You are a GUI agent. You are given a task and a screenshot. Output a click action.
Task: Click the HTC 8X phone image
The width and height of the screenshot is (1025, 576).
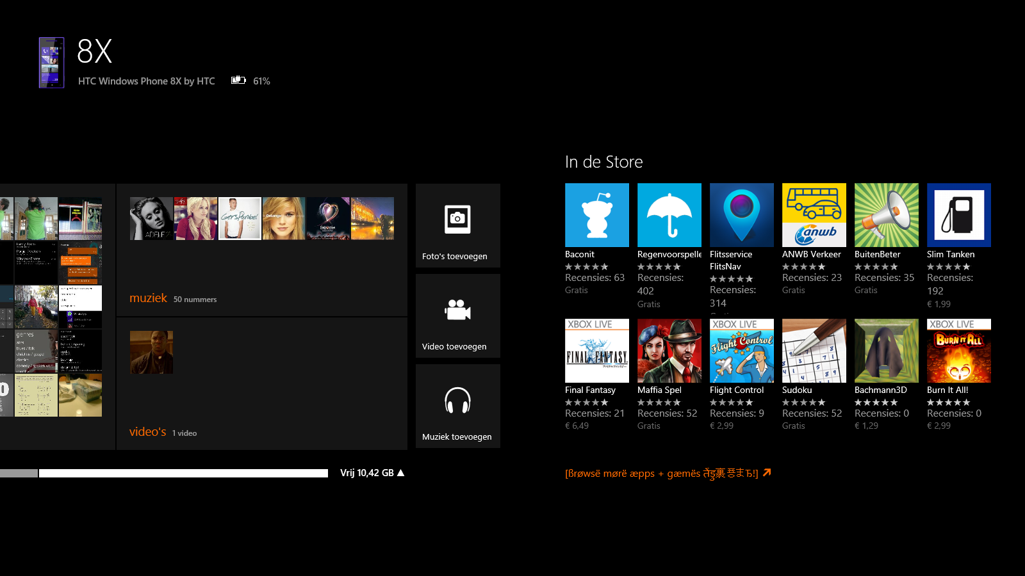click(x=52, y=62)
